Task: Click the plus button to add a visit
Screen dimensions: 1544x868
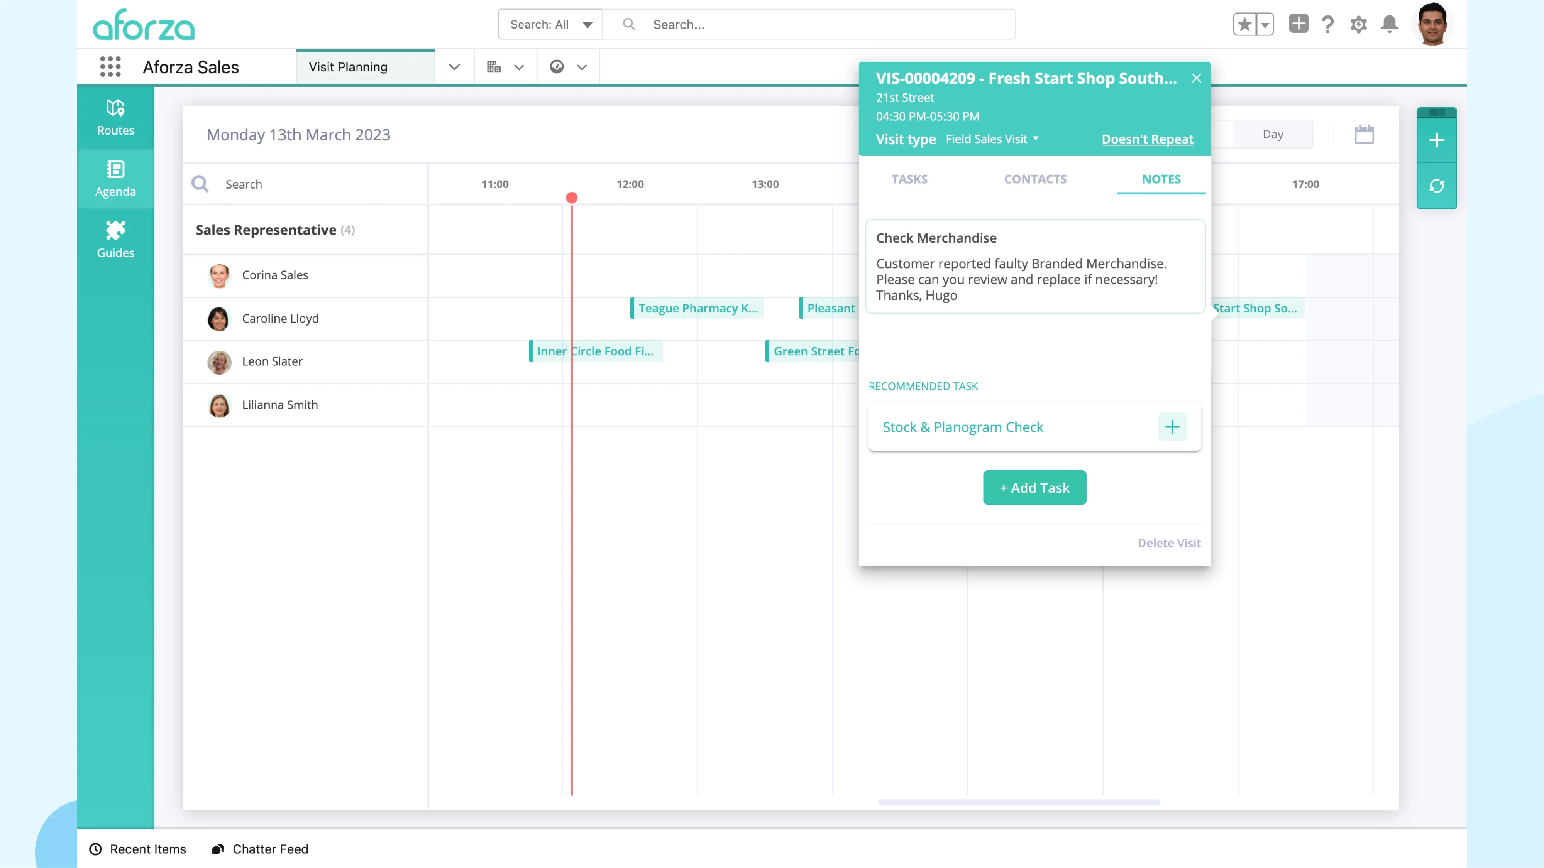Action: pos(1437,141)
